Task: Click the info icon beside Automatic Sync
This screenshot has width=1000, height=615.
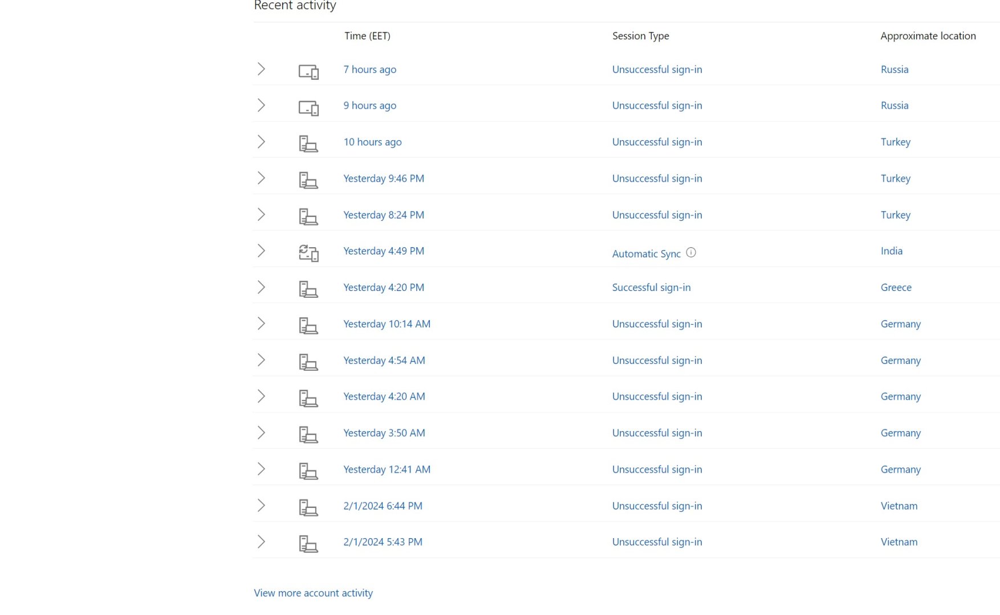Action: [x=691, y=252]
